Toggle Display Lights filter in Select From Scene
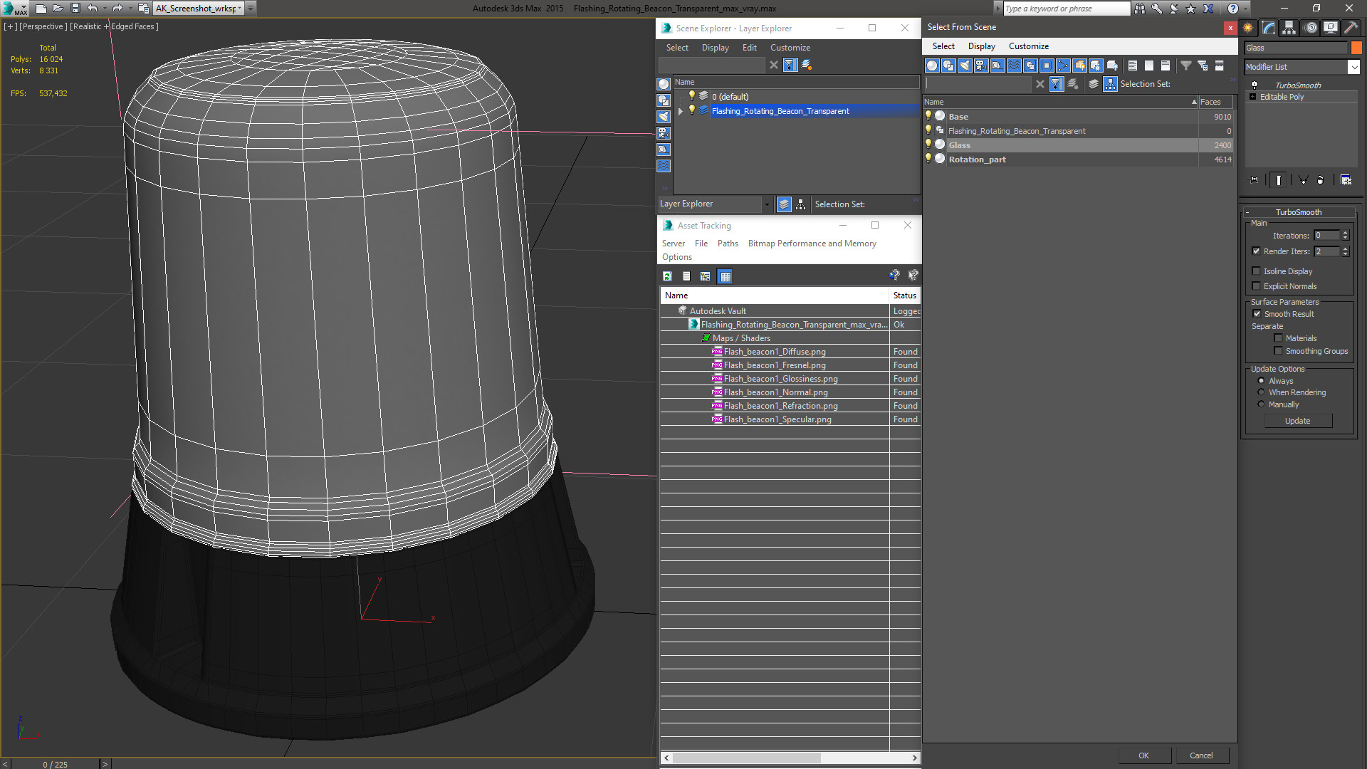Viewport: 1367px width, 769px height. [965, 66]
